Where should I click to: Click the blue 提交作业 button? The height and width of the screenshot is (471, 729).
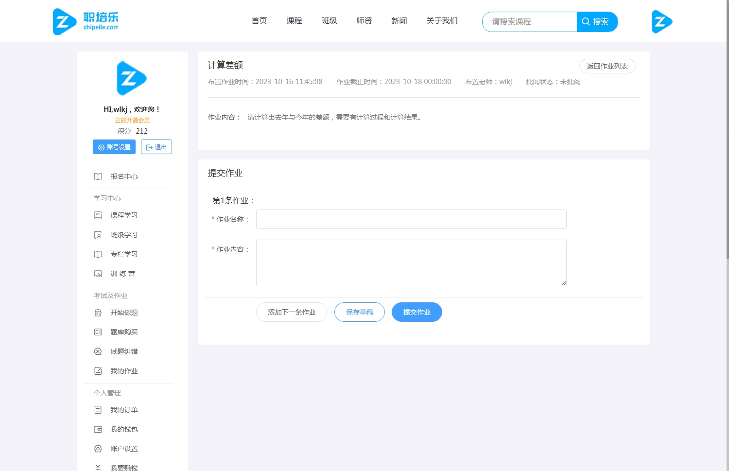[417, 312]
